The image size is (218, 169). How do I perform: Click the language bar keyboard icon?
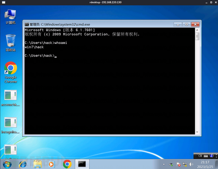pos(206,156)
